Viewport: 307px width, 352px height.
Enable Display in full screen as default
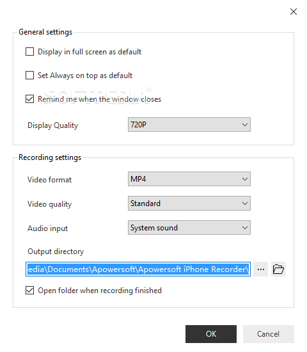[x=29, y=52]
